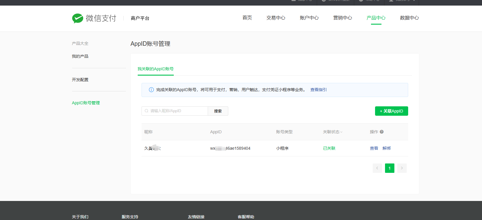This screenshot has height=220, width=482.
Task: Click the AppID账号管理 page title
Action: point(150,44)
